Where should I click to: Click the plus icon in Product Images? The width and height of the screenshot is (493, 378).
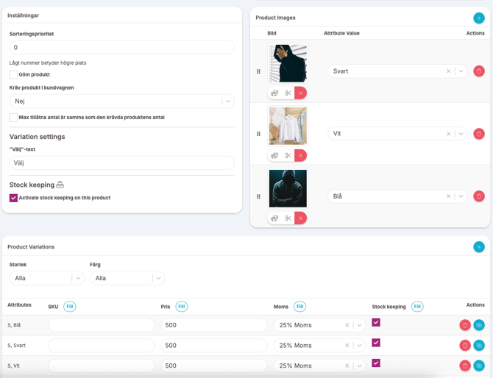479,18
